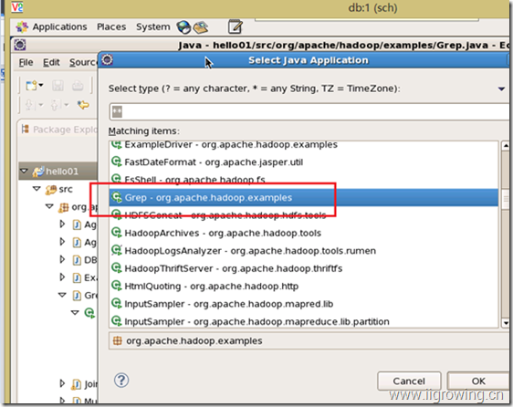The image size is (513, 407).
Task: Click the package icon in status field
Action: coord(118,340)
